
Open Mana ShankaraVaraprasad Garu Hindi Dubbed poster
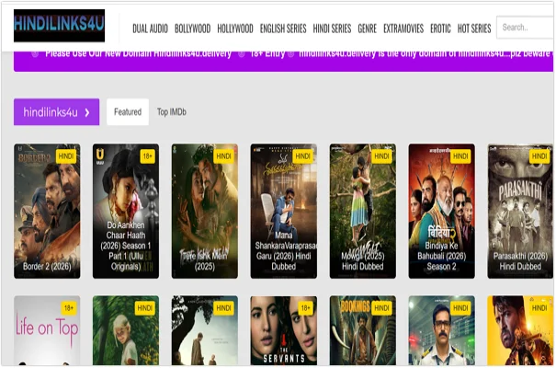point(284,211)
